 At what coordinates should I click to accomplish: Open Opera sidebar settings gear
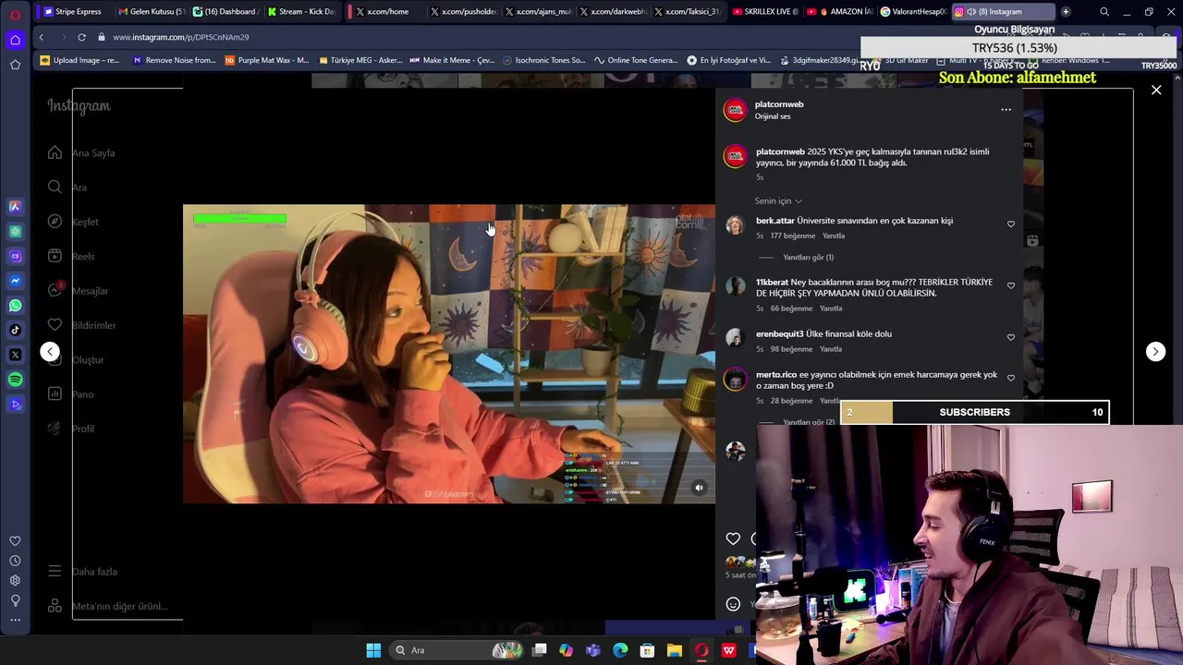[15, 580]
